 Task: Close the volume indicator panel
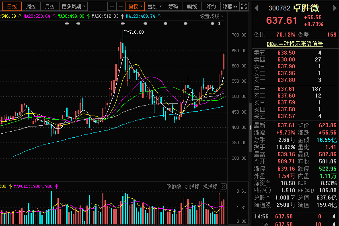(x=224, y=187)
